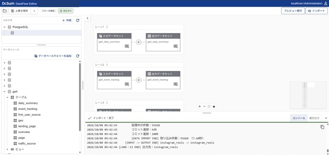
Task: Collapse the console panel chevron
Action: click(326, 118)
